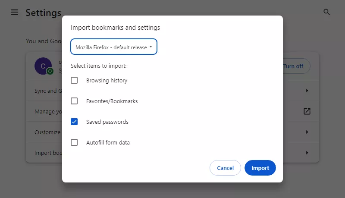
Task: Click the purple profile avatar circle
Action: pyautogui.click(x=43, y=66)
